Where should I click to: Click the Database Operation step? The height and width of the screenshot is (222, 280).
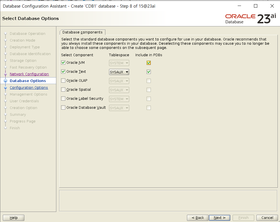coord(27,33)
